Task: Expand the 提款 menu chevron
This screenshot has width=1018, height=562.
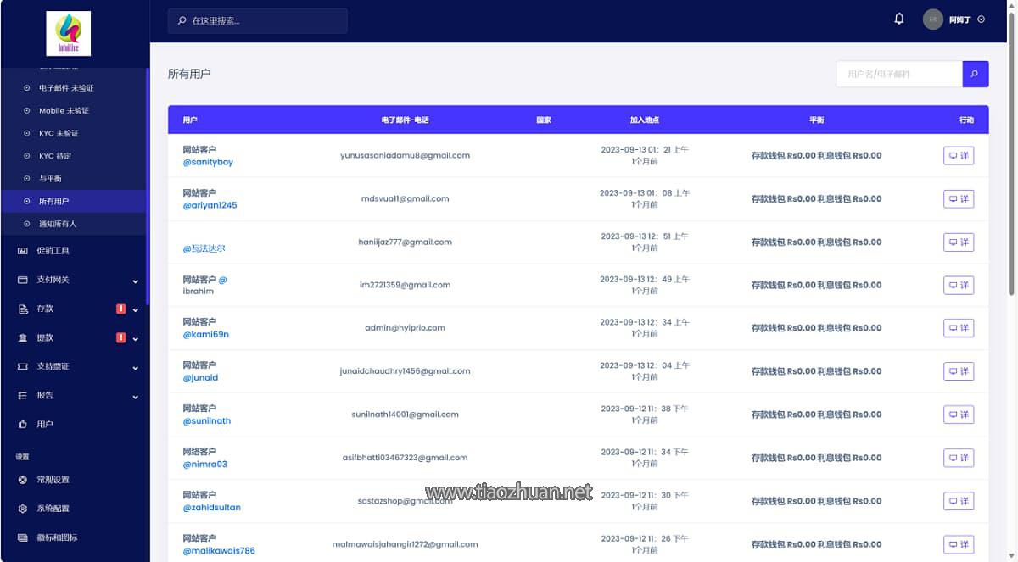Action: point(135,338)
